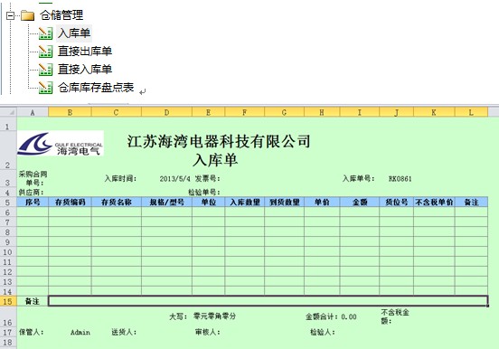The height and width of the screenshot is (349, 499).
Task: Click the RK0861 入库单号 cell
Action: coord(400,179)
